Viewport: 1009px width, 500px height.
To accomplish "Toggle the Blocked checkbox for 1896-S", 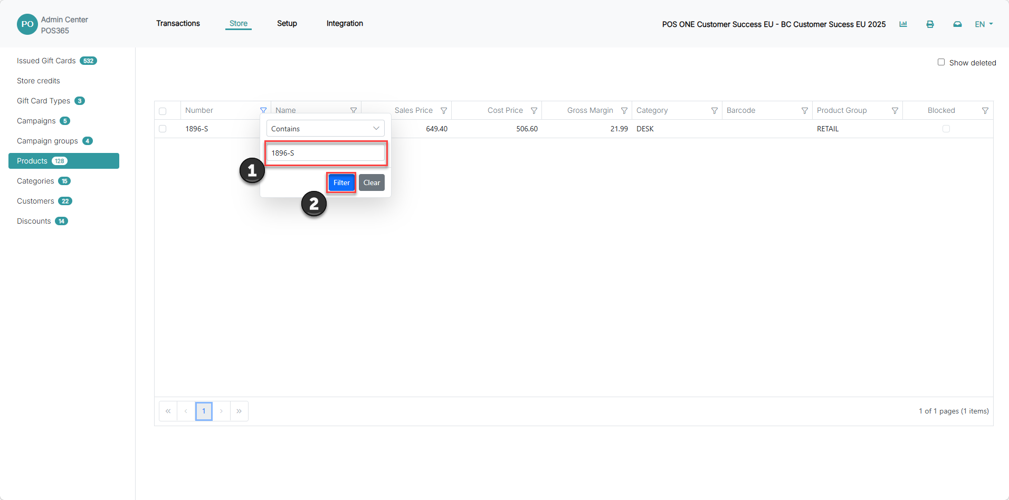I will coord(946,129).
